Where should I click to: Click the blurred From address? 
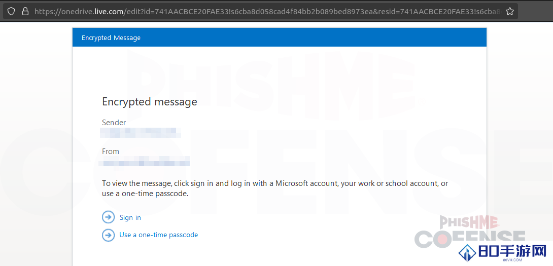coord(144,161)
